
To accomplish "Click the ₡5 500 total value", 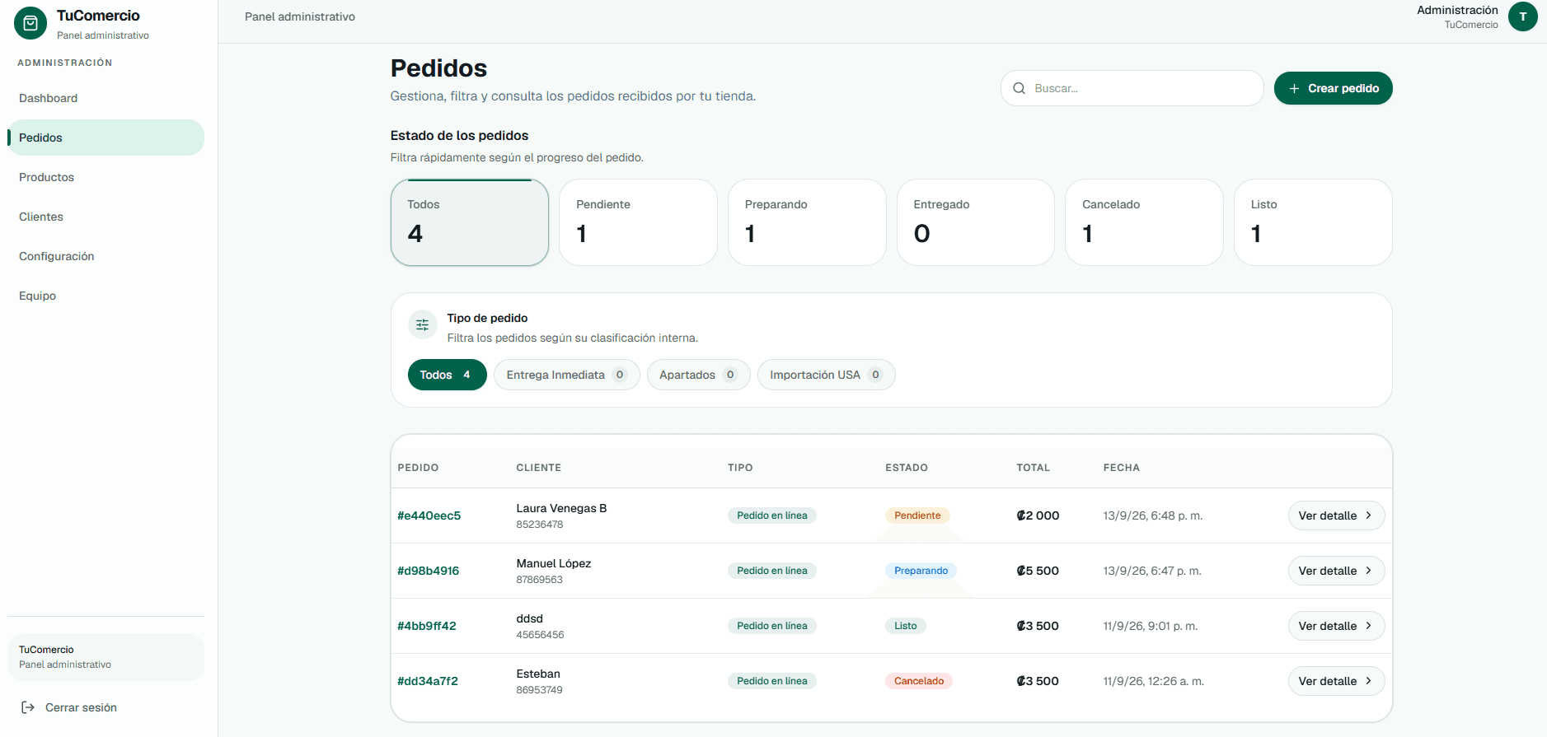I will click(x=1038, y=571).
